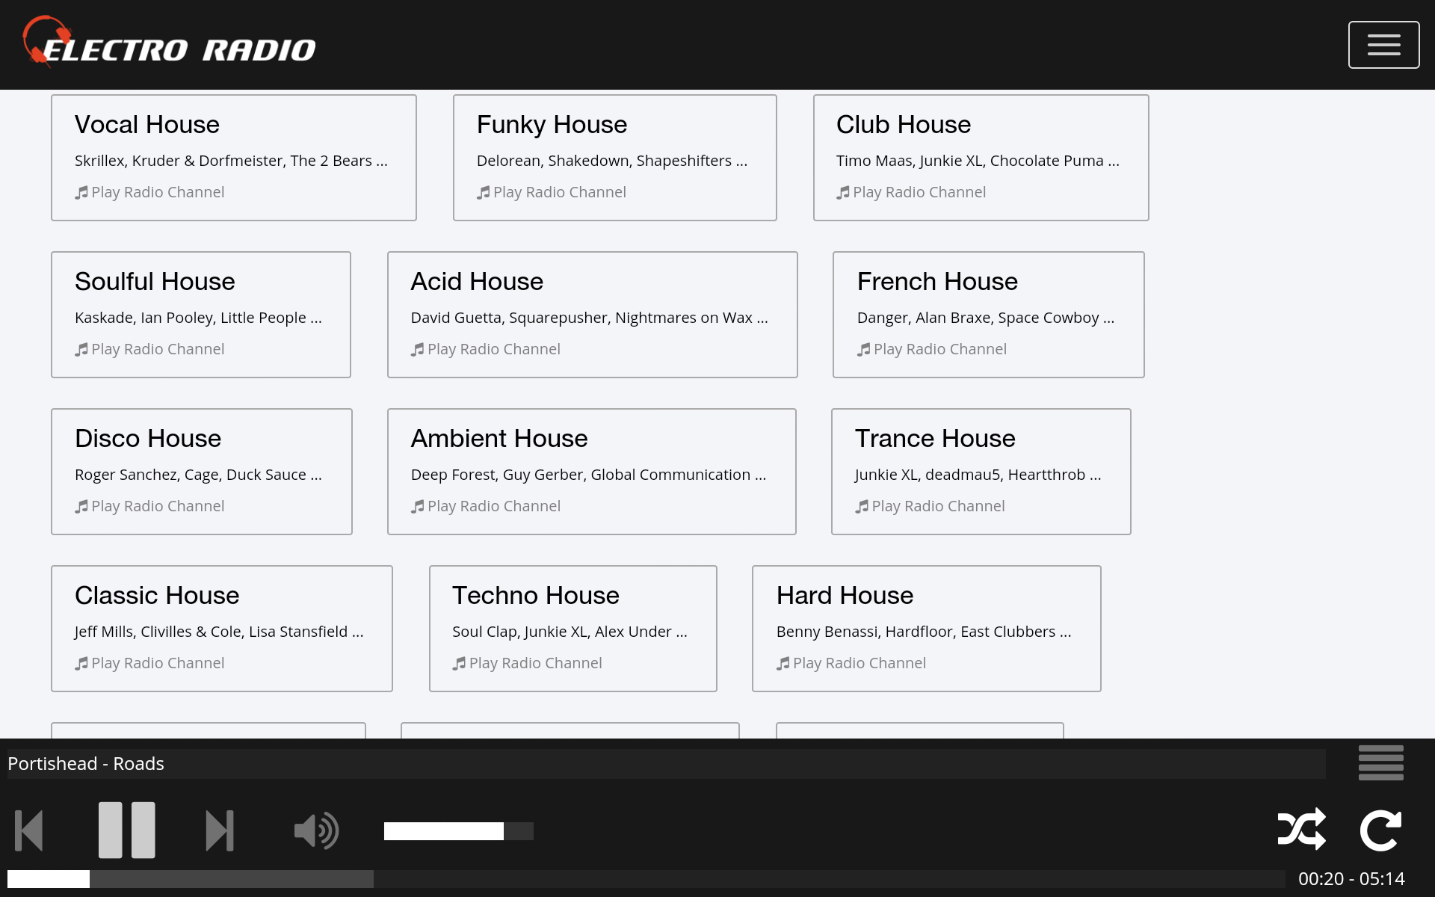Click the Acid House heading
1435x897 pixels.
(477, 281)
